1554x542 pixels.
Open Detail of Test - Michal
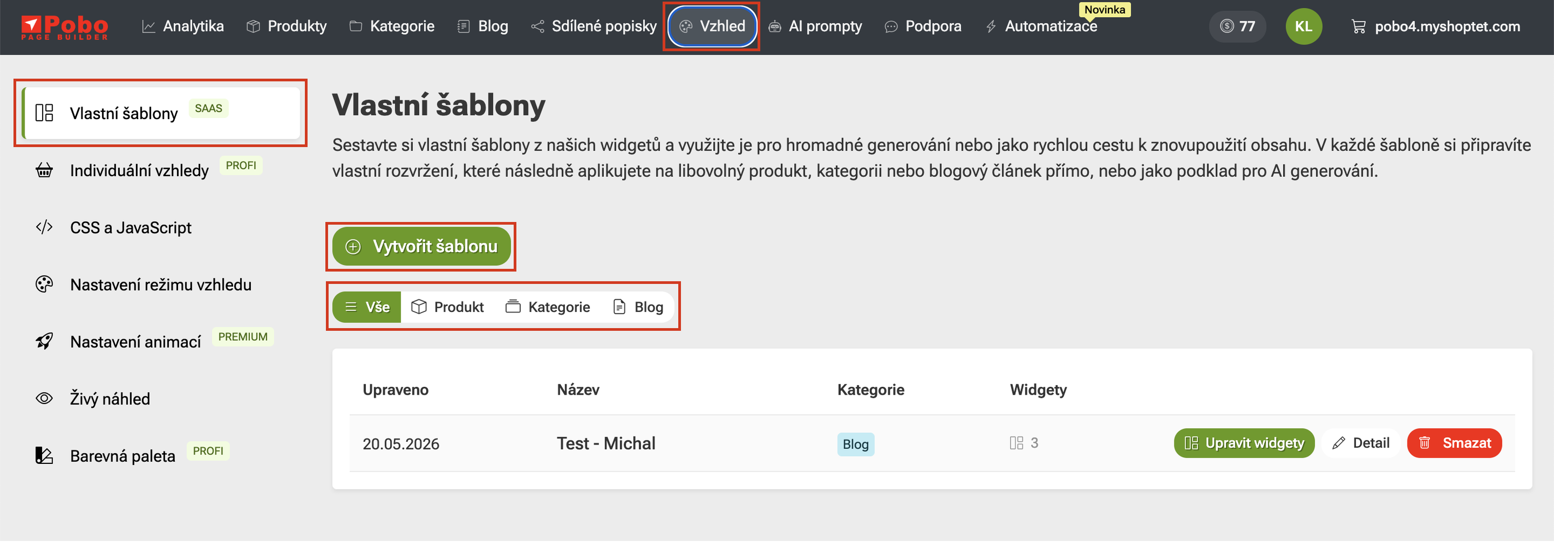(x=1360, y=443)
